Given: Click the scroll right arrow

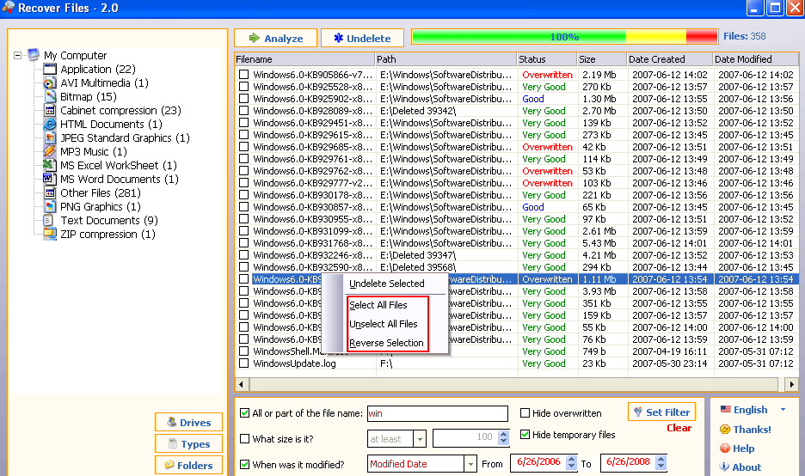Looking at the screenshot, I should [791, 384].
